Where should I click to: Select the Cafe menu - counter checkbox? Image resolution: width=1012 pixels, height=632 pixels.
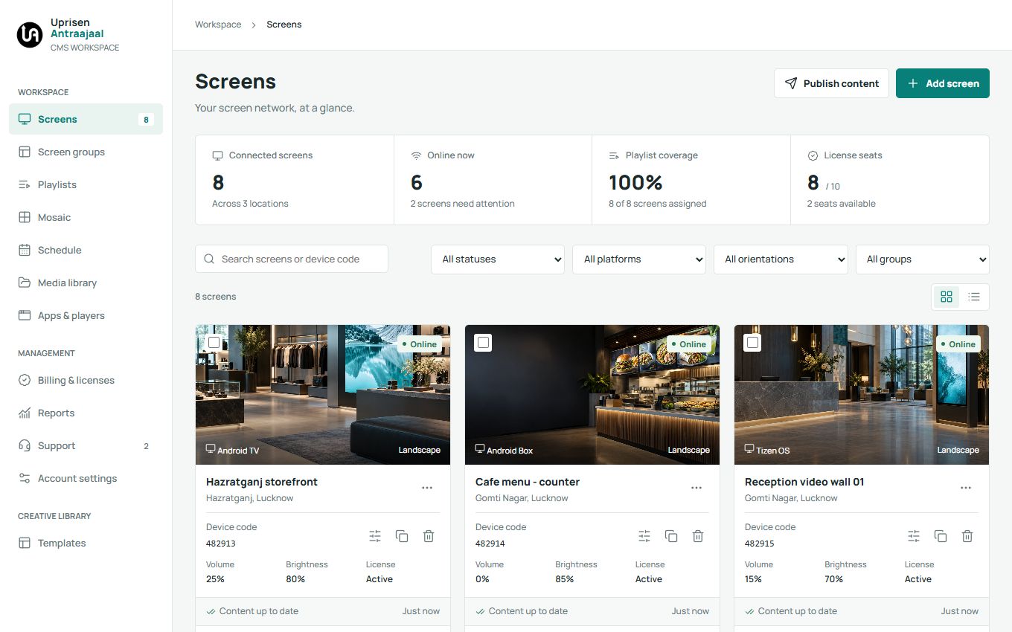click(484, 343)
